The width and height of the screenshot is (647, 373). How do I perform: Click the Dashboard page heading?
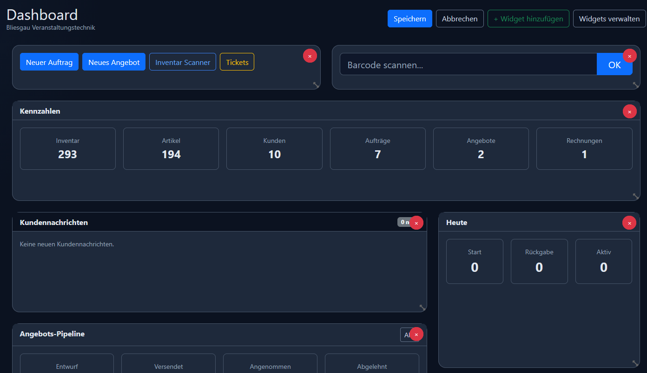point(42,15)
